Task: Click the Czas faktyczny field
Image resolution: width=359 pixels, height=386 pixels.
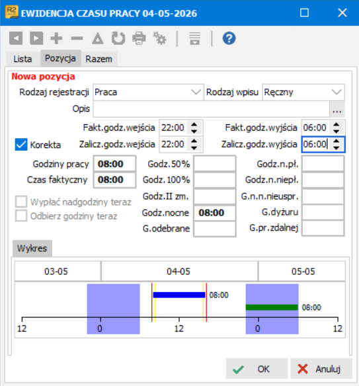Action: pos(115,180)
